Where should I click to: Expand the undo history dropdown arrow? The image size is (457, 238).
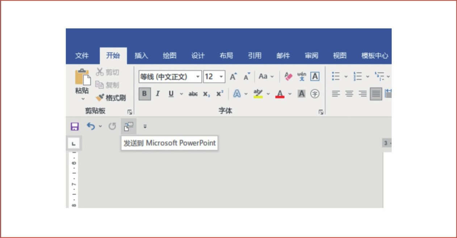click(x=100, y=126)
